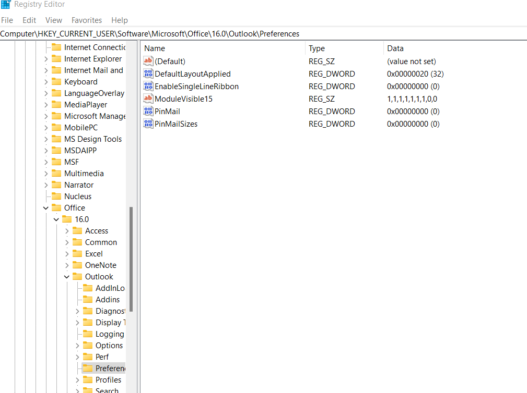Screen dimensions: 527x393
Task: Click the DWORD icon beside PinMailSizes
Action: [148, 124]
